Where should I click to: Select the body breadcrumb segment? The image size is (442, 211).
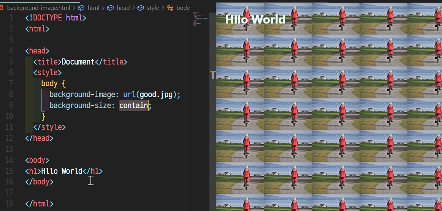(x=183, y=8)
